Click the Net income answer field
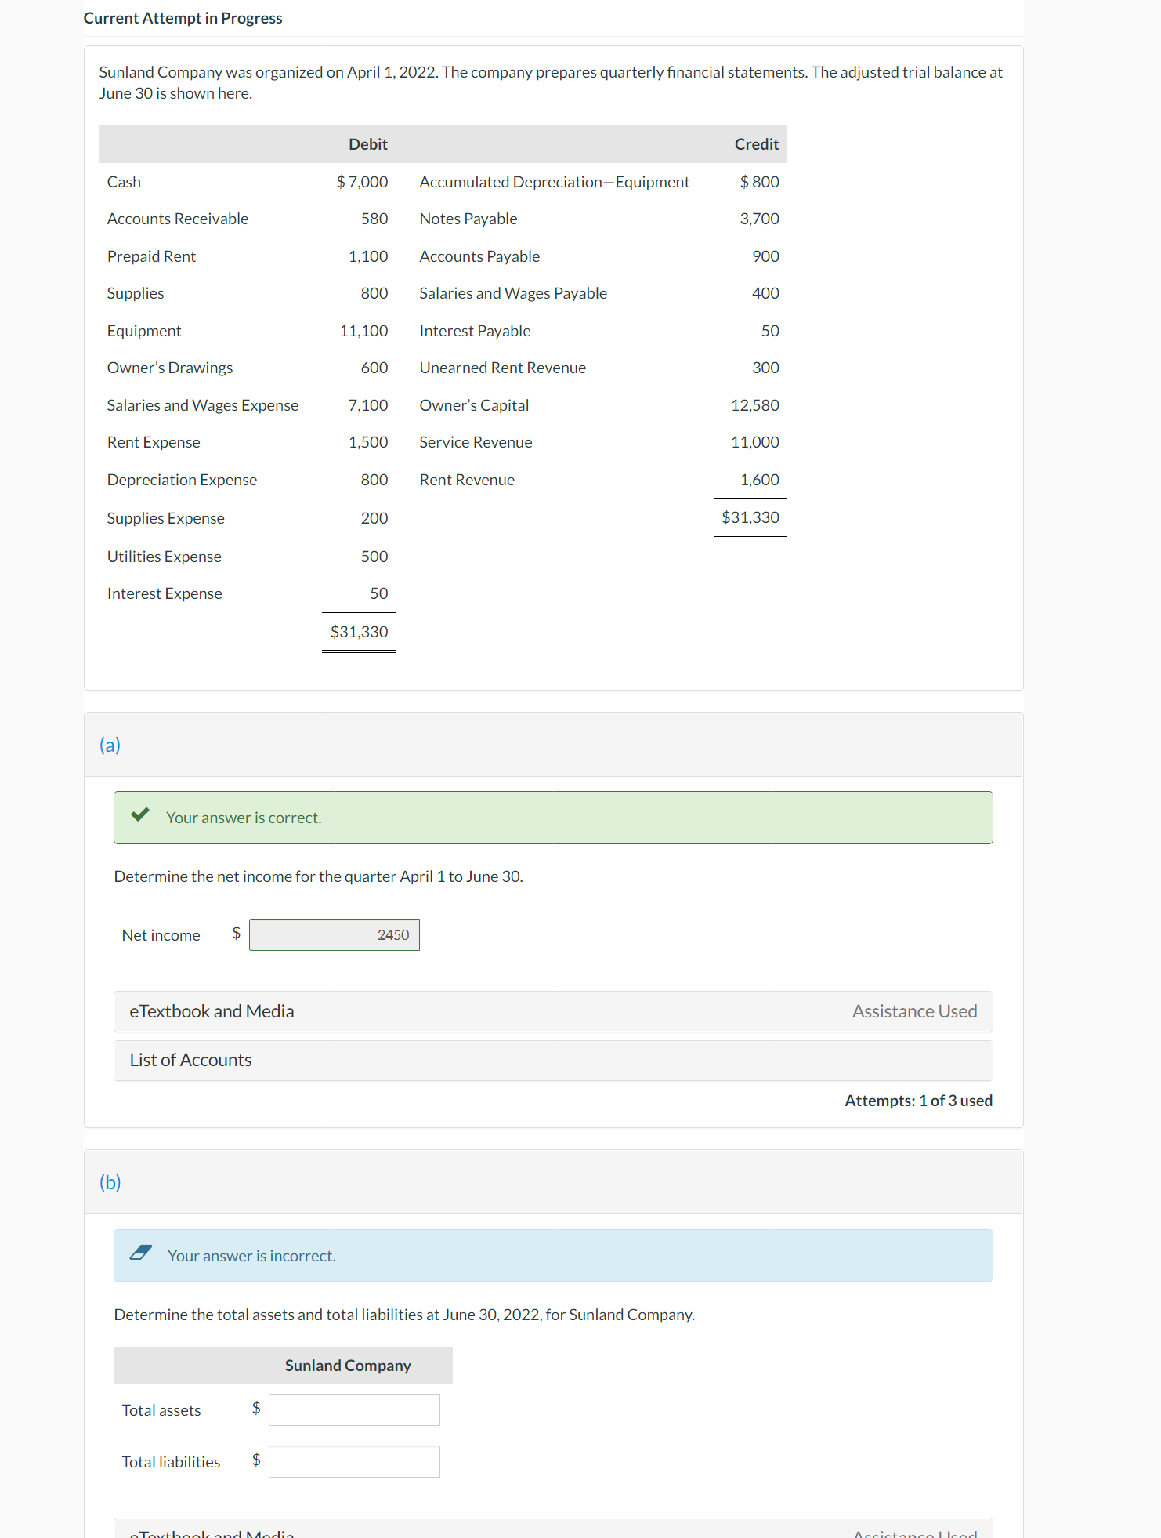This screenshot has width=1161, height=1538. 335,934
